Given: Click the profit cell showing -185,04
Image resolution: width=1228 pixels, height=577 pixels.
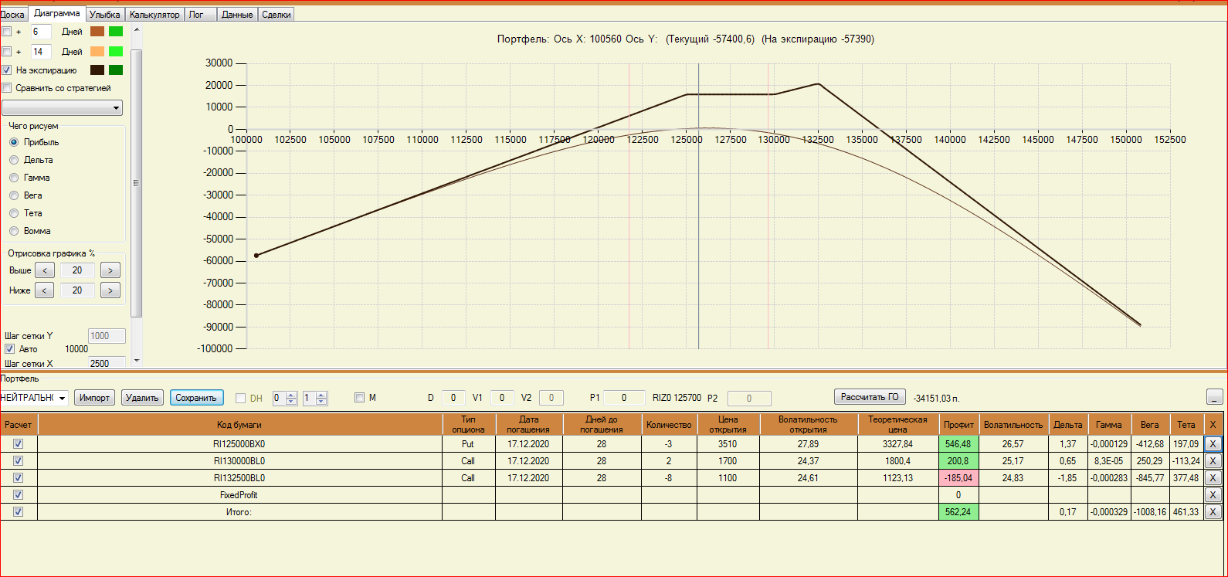Looking at the screenshot, I should point(958,478).
